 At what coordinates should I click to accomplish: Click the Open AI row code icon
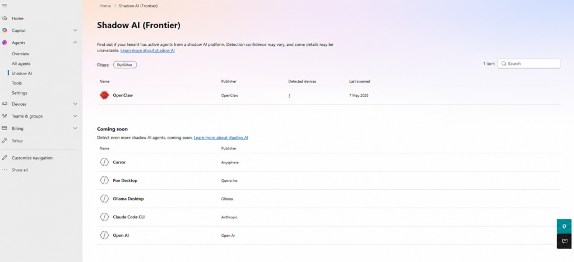click(x=104, y=235)
